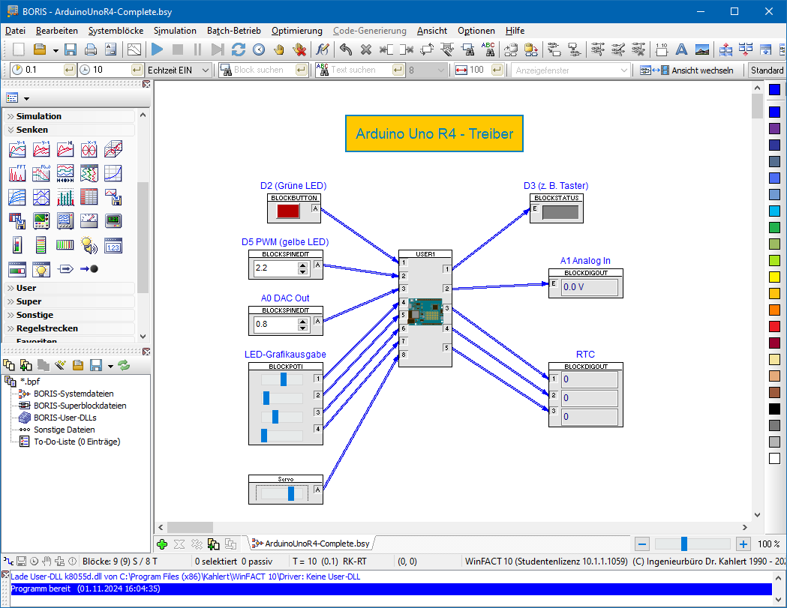Image resolution: width=787 pixels, height=608 pixels.
Task: Select the 3D cube plot sink block
Action: 113,149
